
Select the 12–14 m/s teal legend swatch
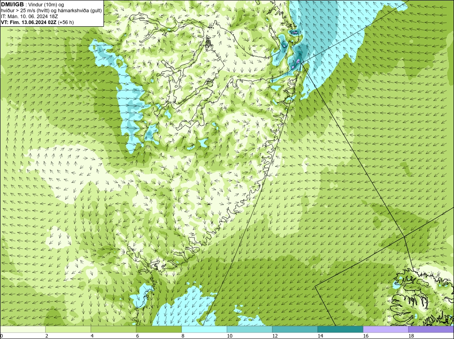(x=295, y=329)
